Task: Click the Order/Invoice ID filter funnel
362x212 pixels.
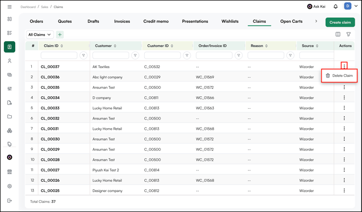Action: 239,56
